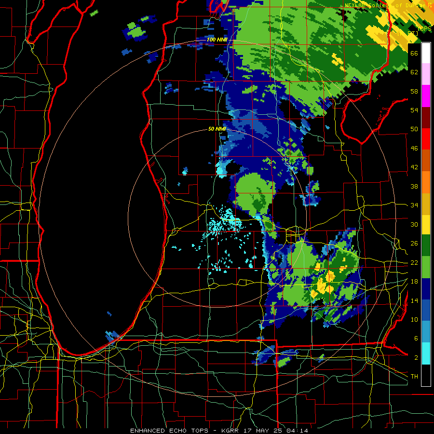Click the "18" legend value

coord(414,282)
